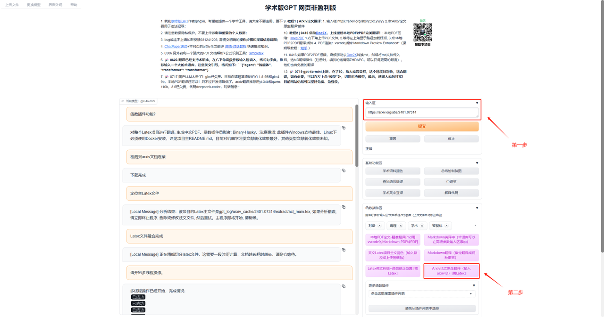
Task: Run 查找语法错误 function
Action: [393, 182]
